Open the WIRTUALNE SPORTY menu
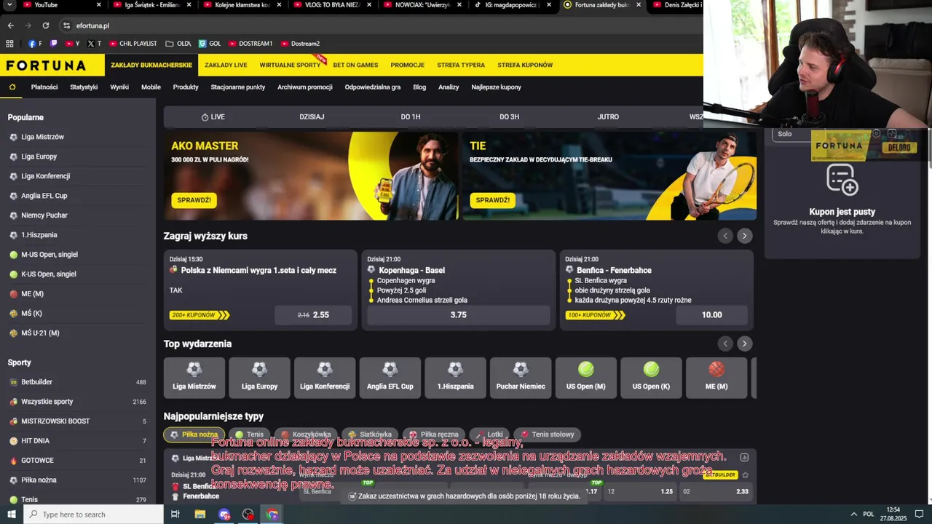Viewport: 932px width, 524px height. [290, 65]
